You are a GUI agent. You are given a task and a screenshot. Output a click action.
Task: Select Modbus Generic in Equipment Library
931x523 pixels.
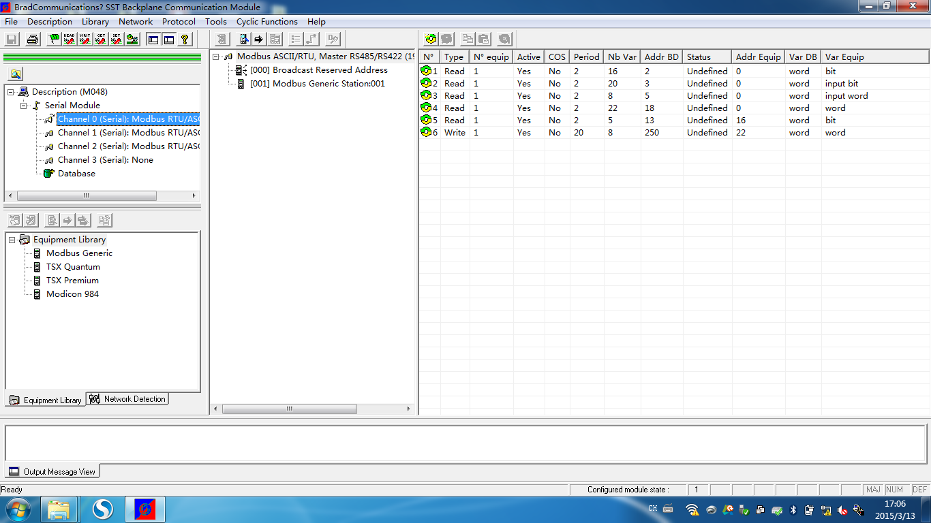pos(79,253)
